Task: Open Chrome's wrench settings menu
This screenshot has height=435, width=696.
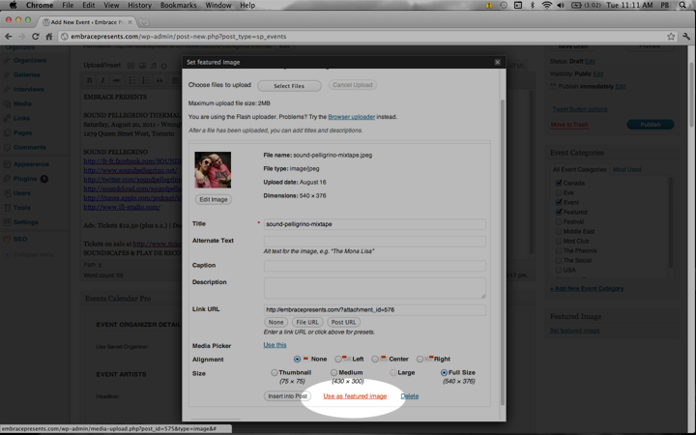Action: click(x=685, y=37)
